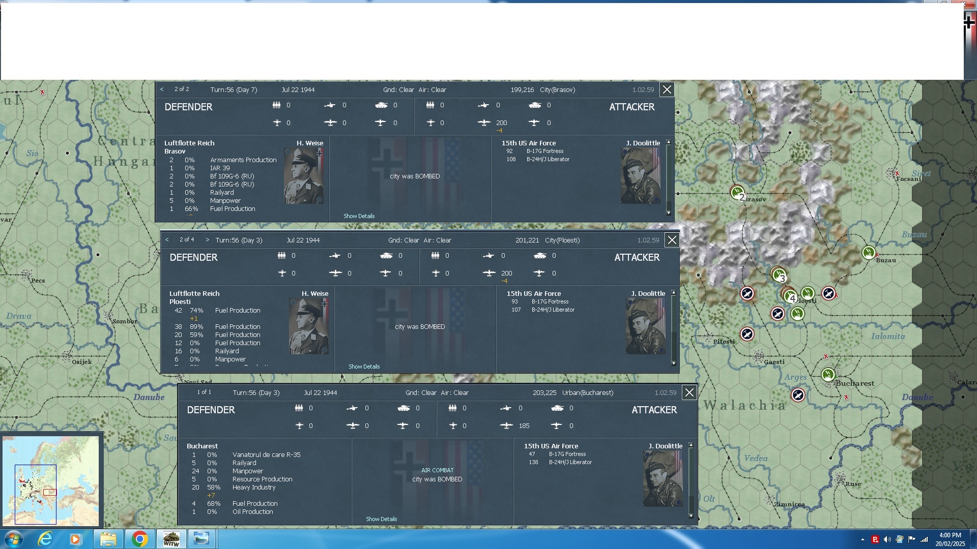Click the Europe minimap thumbnail

click(x=50, y=480)
